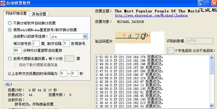The width and height of the screenshot is (217, 109).
Task: Select 使用Adsl或Modem重复拨号 radio option
Action: 10,30
